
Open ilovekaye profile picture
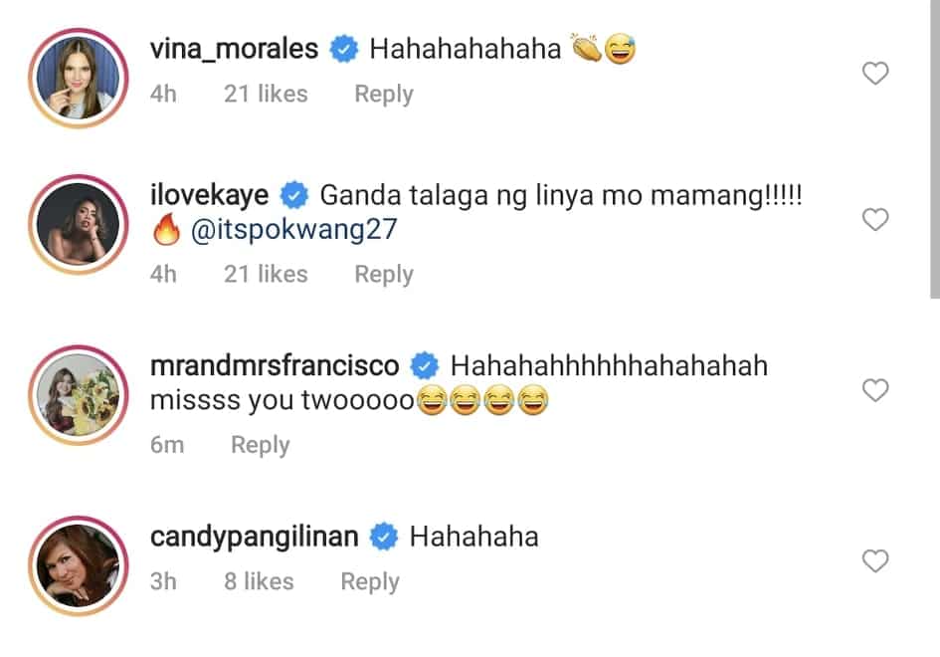click(78, 224)
